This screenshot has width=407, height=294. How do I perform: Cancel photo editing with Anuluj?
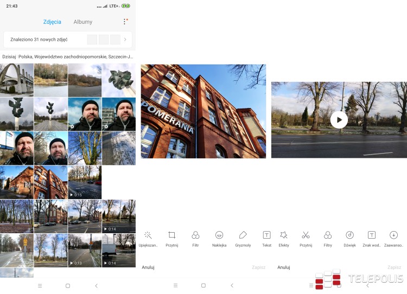tap(148, 267)
